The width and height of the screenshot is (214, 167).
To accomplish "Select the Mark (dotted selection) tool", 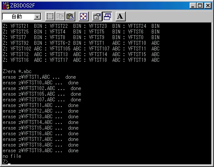I will pos(50,17).
